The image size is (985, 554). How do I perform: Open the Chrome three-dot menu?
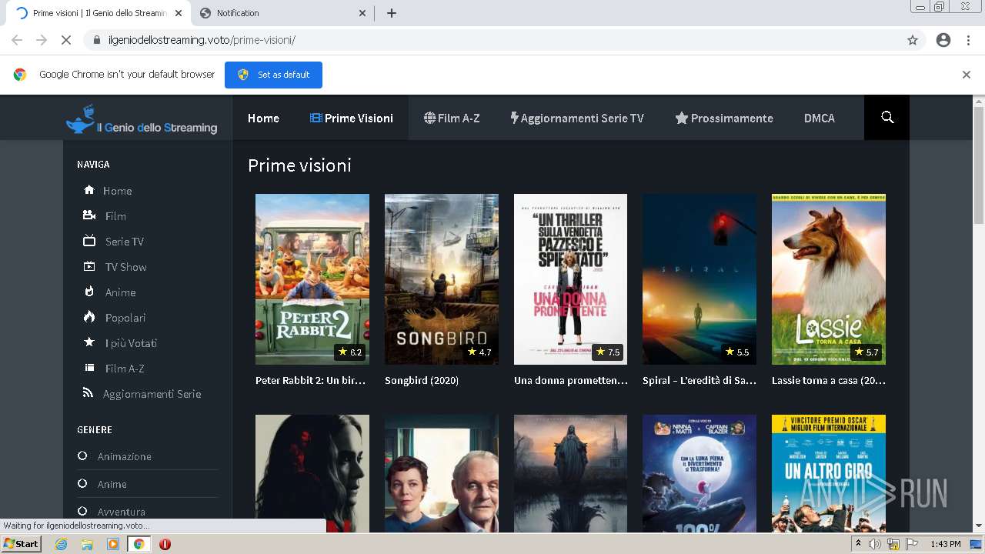(968, 40)
